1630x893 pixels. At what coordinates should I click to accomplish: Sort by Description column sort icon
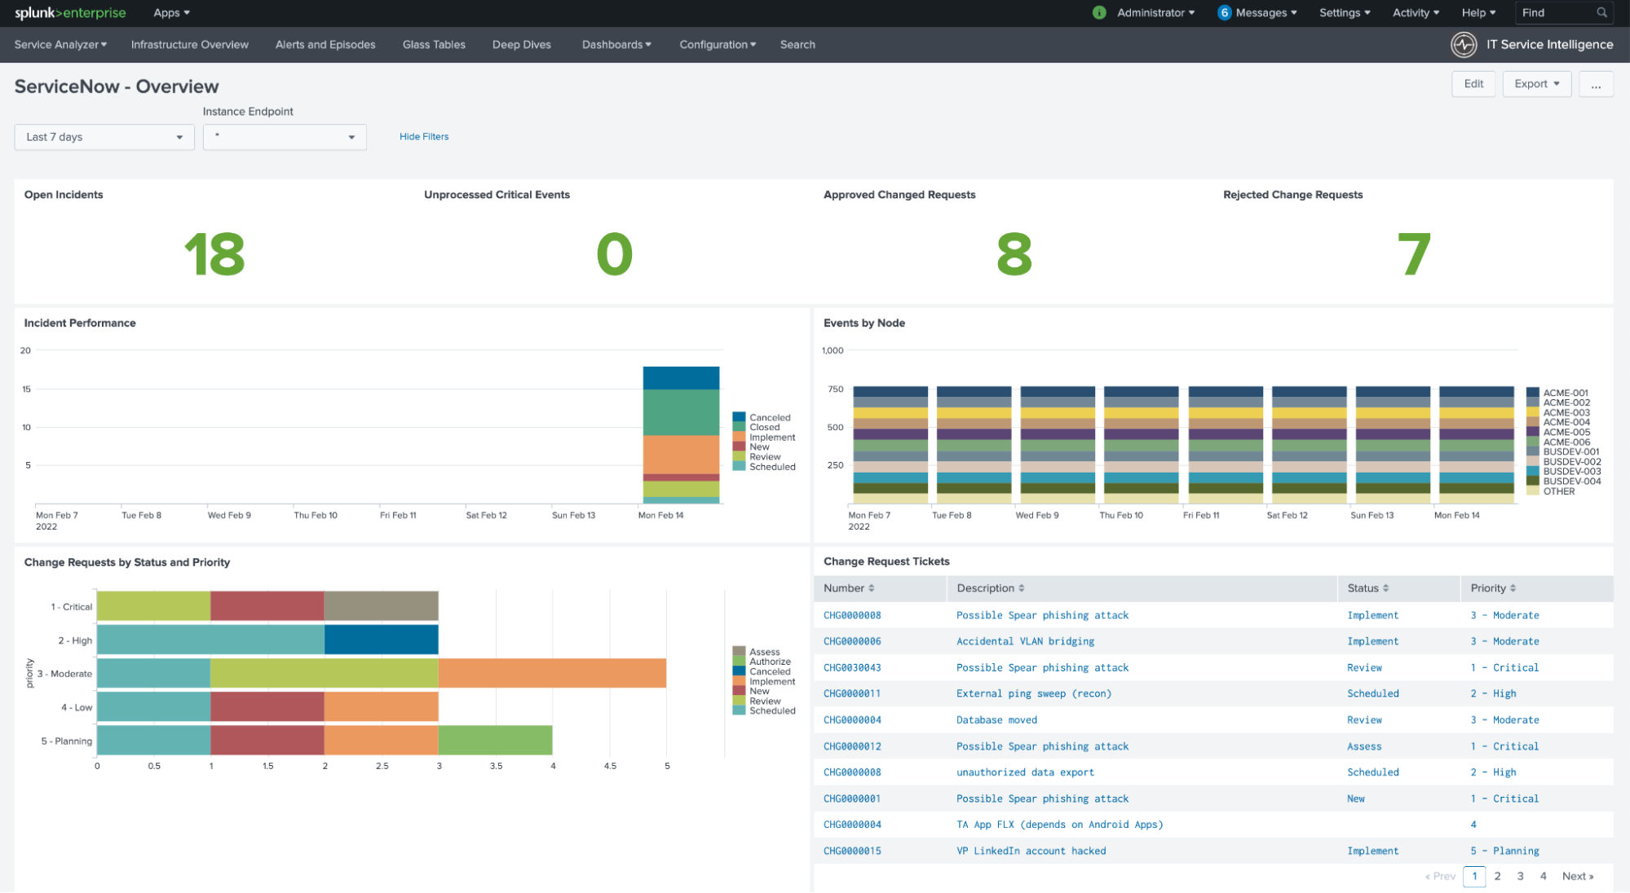coord(1021,588)
